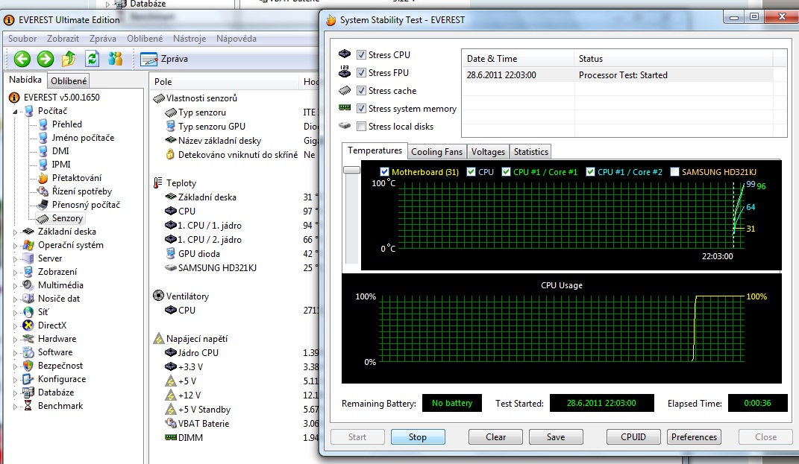Click the DirectX icon in tree
Image resolution: width=799 pixels, height=464 pixels.
click(x=28, y=325)
